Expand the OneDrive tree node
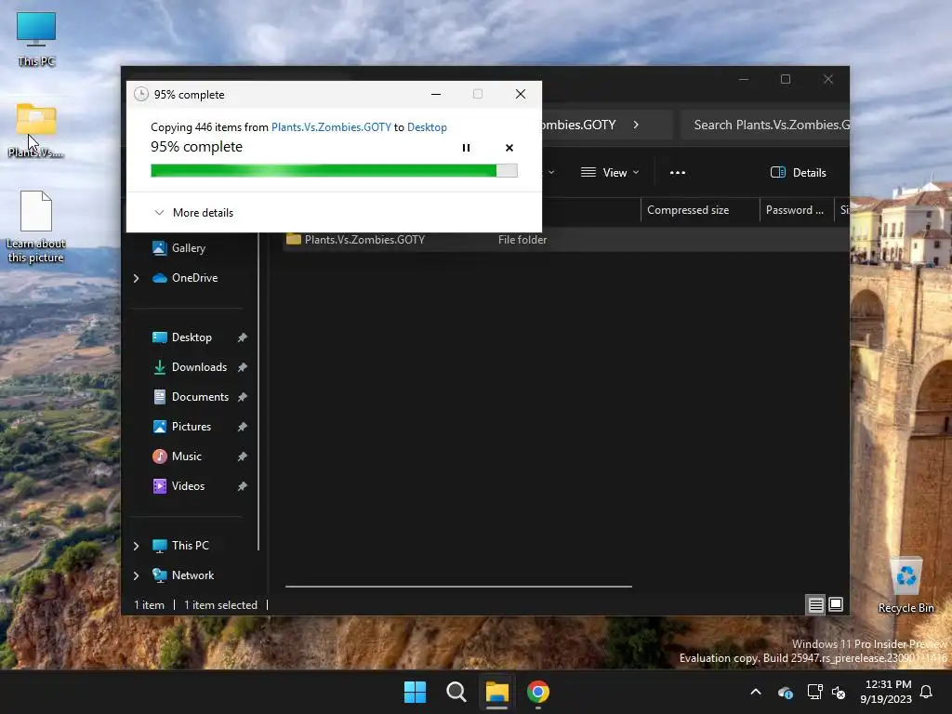This screenshot has width=952, height=714. click(136, 278)
